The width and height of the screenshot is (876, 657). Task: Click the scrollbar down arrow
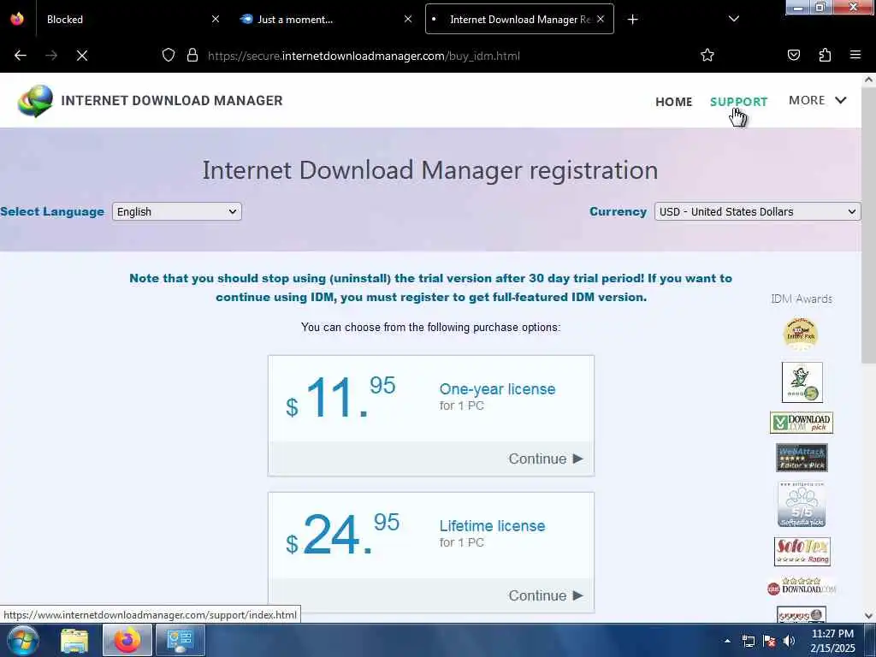click(869, 616)
